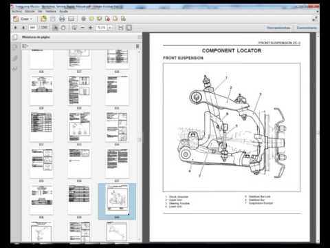Click the current page number field
Screen dimensions: 330x248
tap(32, 28)
